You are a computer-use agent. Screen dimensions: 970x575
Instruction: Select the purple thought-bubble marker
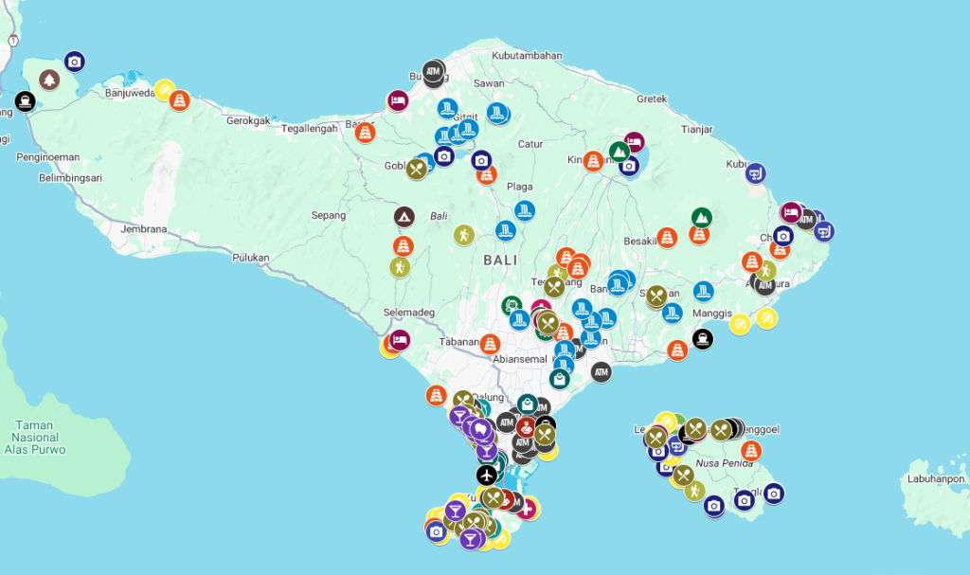[x=482, y=429]
